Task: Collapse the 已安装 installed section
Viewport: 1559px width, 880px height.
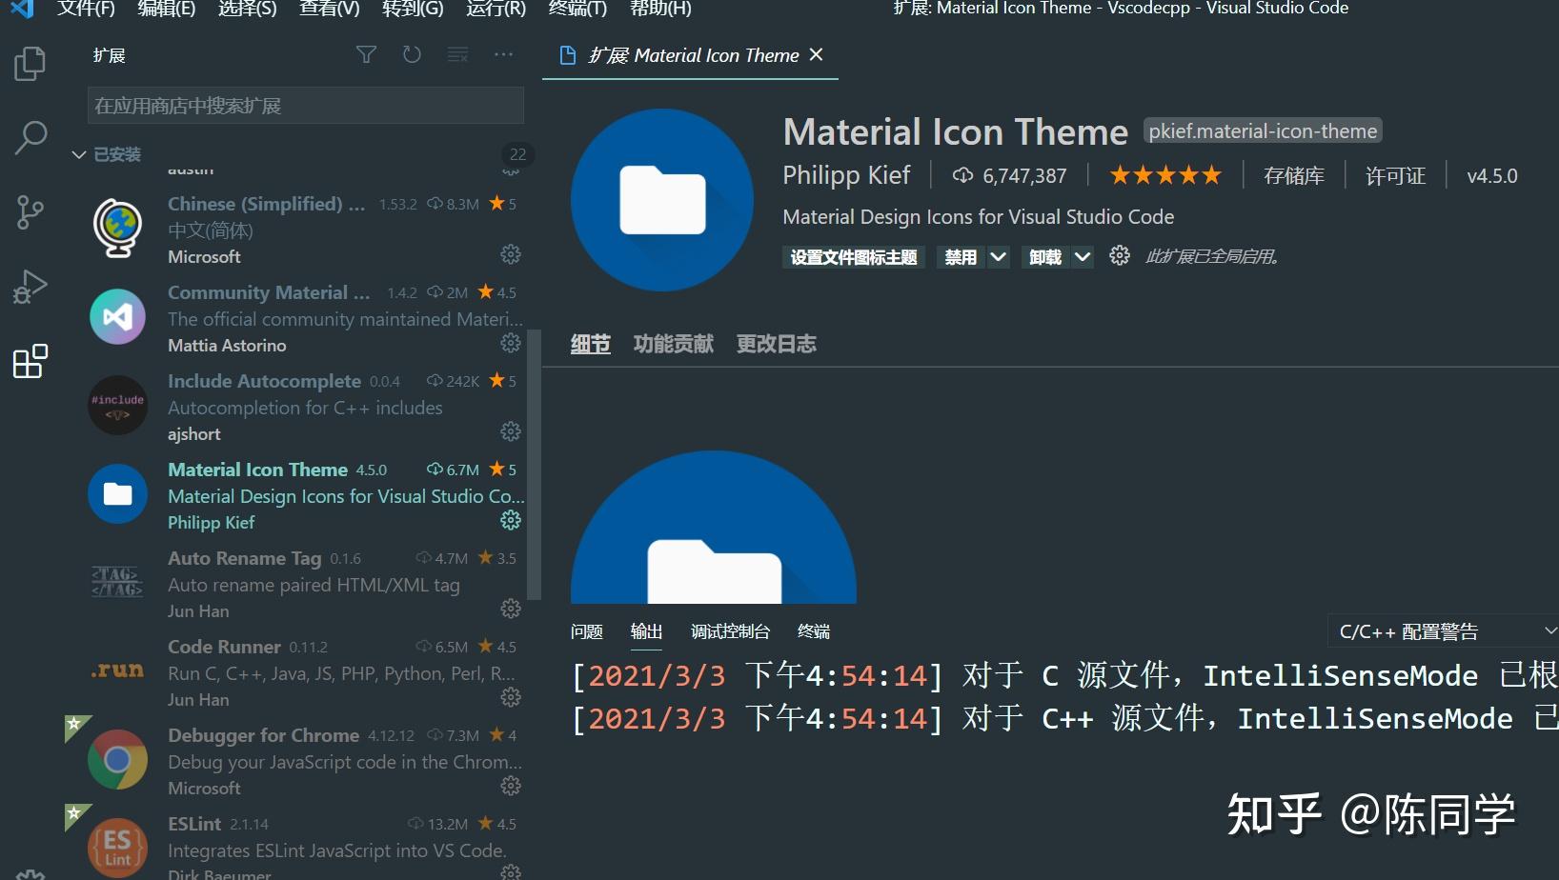Action: (x=79, y=154)
